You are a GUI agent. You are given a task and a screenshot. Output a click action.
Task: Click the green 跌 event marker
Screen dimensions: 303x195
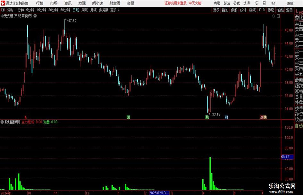coord(207,117)
